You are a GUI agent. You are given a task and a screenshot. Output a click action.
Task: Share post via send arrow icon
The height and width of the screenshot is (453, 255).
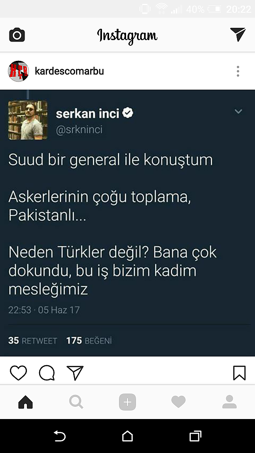click(75, 372)
